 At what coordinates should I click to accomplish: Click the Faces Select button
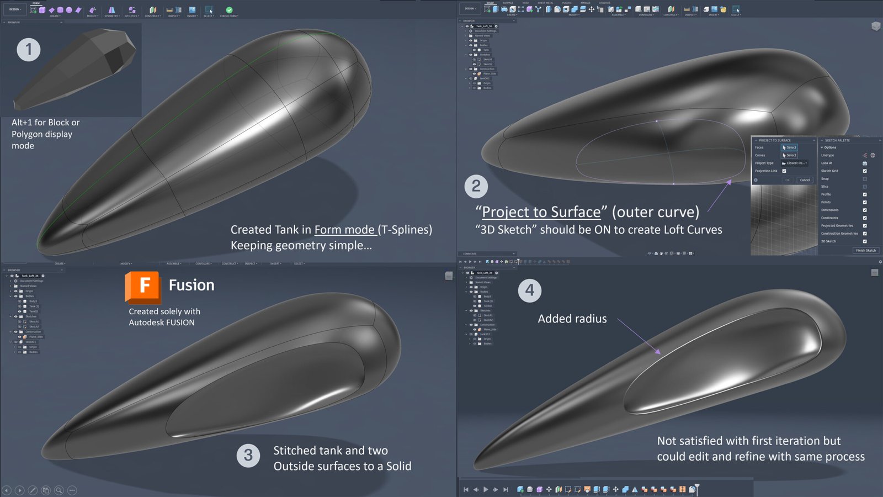point(789,147)
